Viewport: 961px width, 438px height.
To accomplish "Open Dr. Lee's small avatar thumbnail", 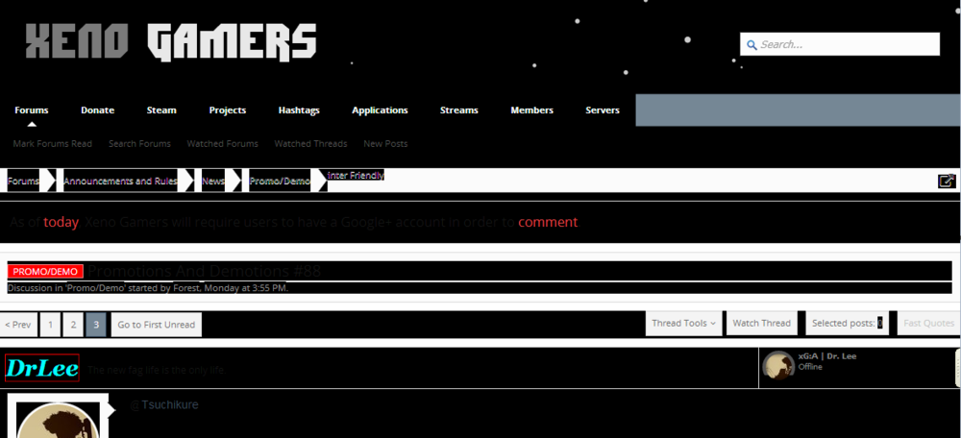I will coord(778,367).
